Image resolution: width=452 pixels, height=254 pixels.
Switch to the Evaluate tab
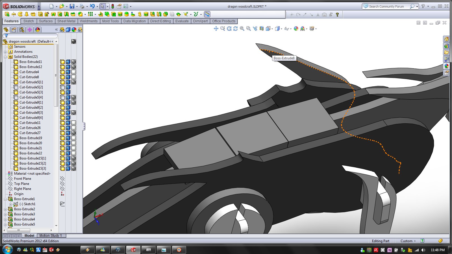(182, 21)
